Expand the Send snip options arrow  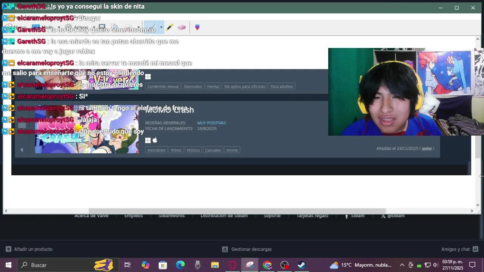(x=138, y=27)
